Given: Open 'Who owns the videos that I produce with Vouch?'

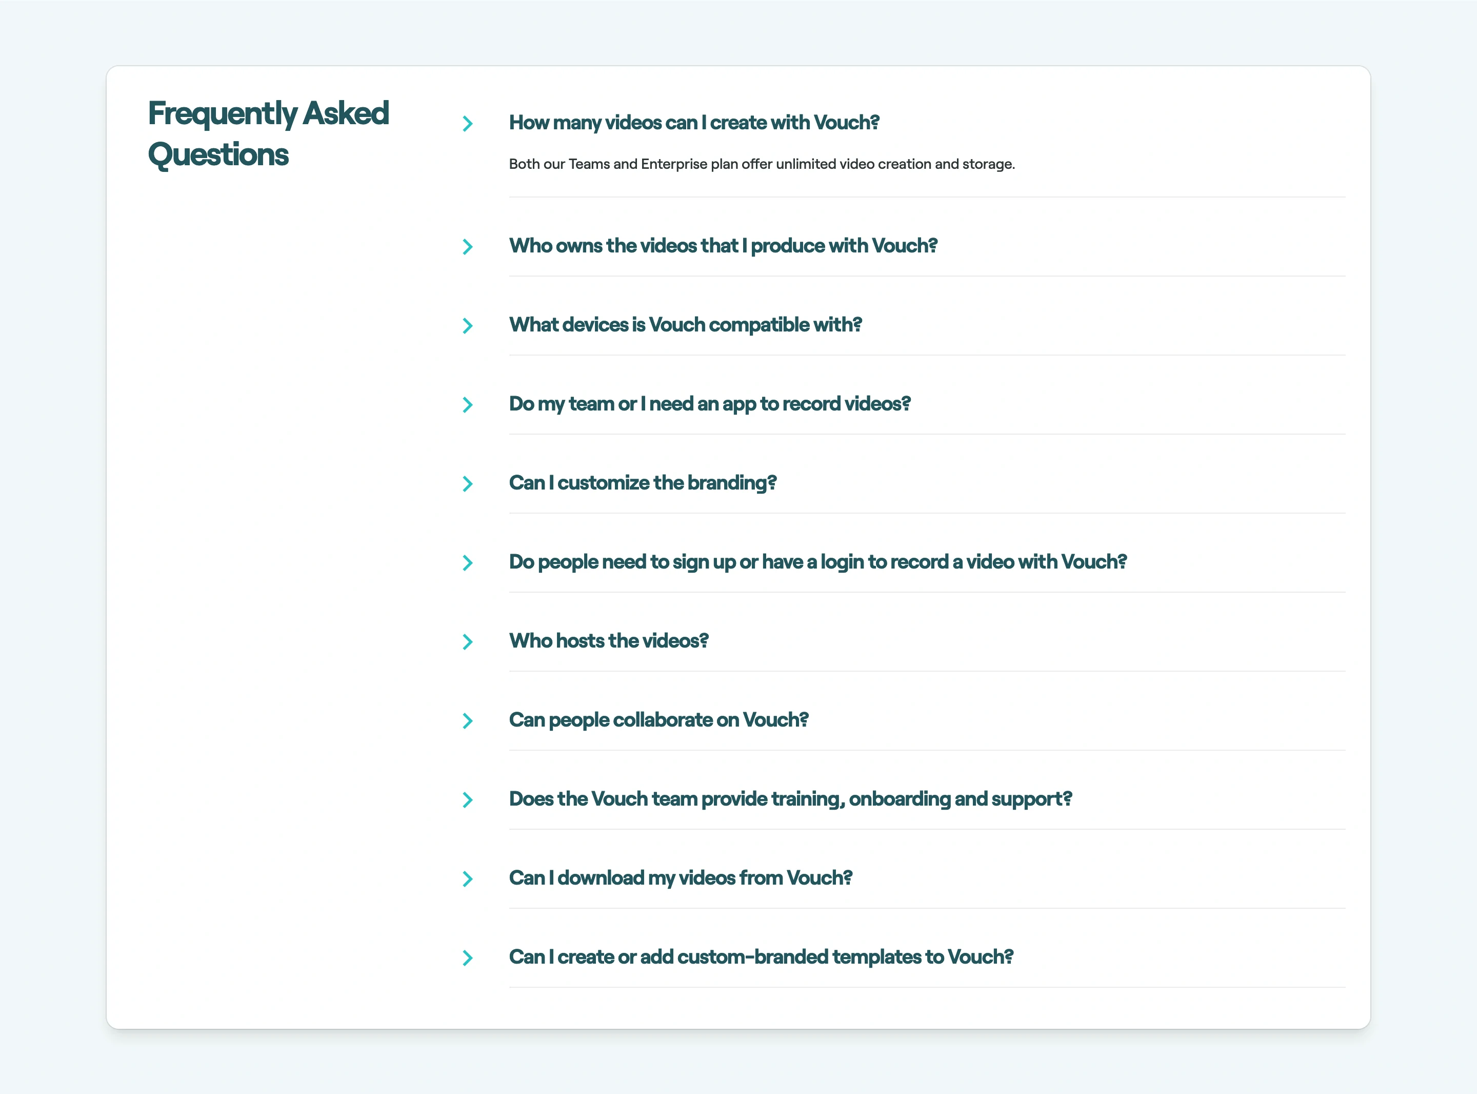Looking at the screenshot, I should tap(723, 246).
